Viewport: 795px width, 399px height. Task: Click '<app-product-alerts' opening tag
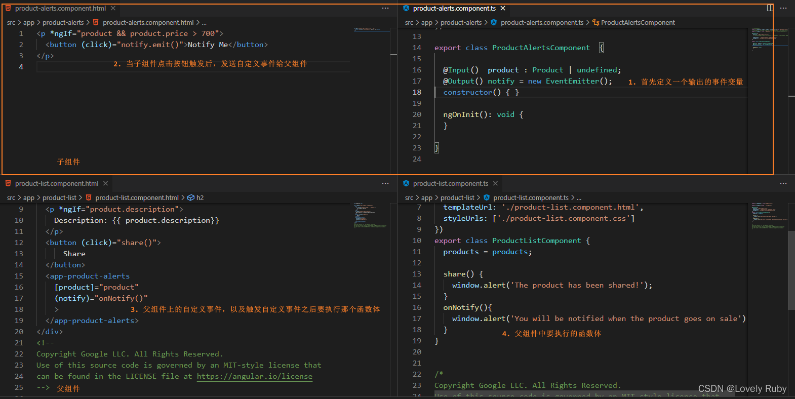pos(88,276)
